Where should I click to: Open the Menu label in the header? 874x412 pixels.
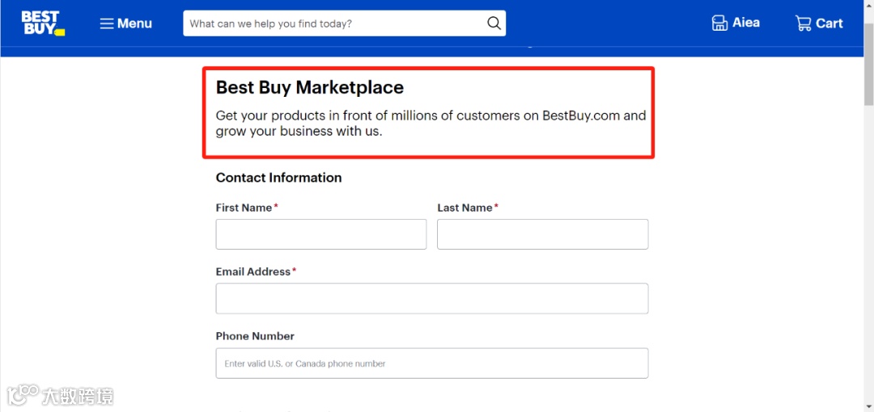pos(134,23)
